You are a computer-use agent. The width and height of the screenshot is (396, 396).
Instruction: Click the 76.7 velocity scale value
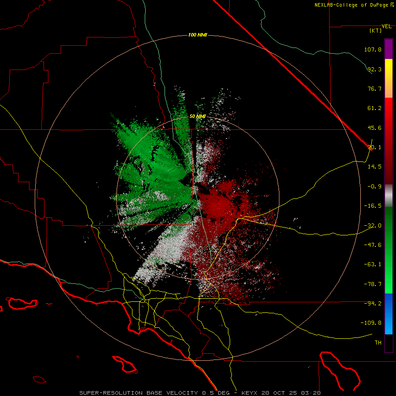coord(374,88)
